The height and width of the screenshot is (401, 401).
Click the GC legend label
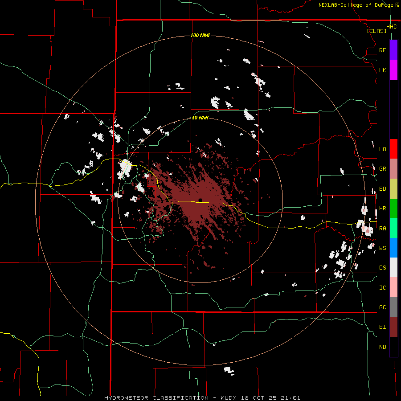pos(382,307)
